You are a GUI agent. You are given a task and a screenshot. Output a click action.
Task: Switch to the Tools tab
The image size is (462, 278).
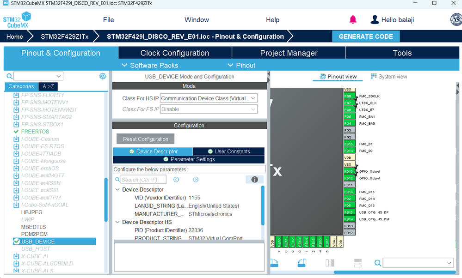click(402, 53)
